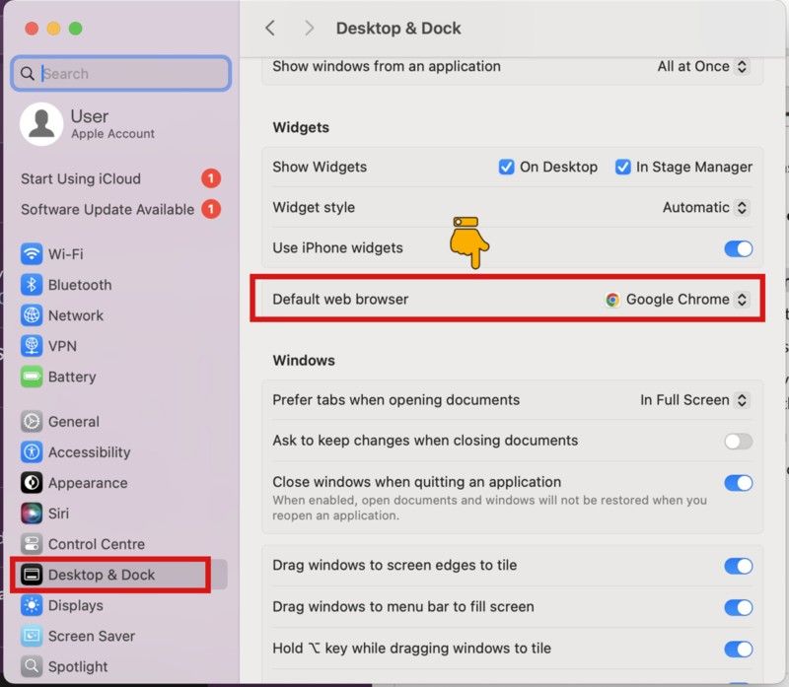Open the Default web browser dropdown
This screenshot has width=789, height=687.
point(678,299)
